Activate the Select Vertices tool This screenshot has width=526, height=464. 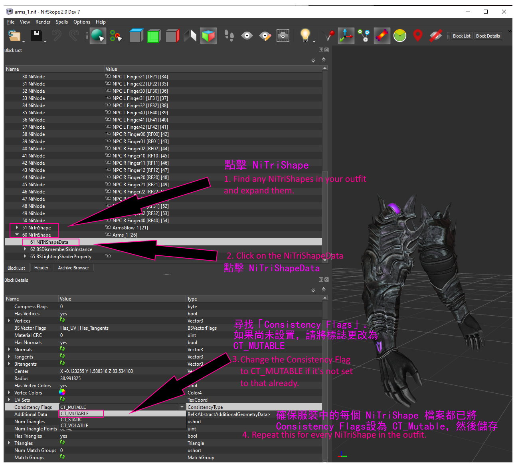[116, 36]
